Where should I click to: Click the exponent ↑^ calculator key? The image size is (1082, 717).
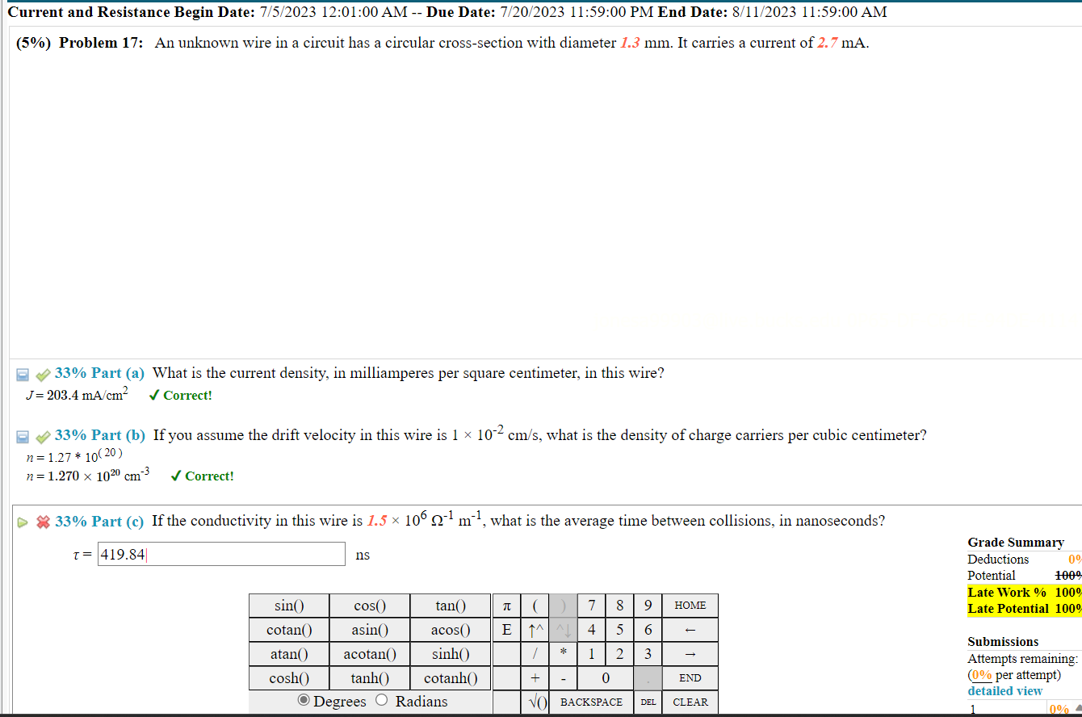tap(535, 630)
